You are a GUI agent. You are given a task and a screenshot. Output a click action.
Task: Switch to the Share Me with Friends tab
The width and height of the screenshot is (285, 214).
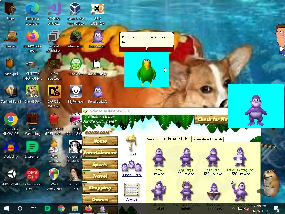click(207, 139)
